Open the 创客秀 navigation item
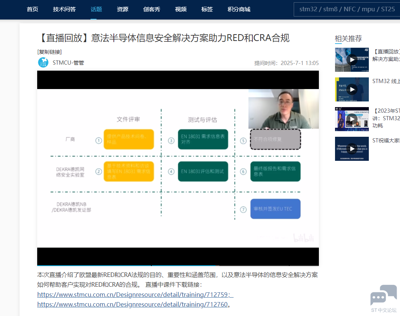This screenshot has width=400, height=316. click(151, 9)
